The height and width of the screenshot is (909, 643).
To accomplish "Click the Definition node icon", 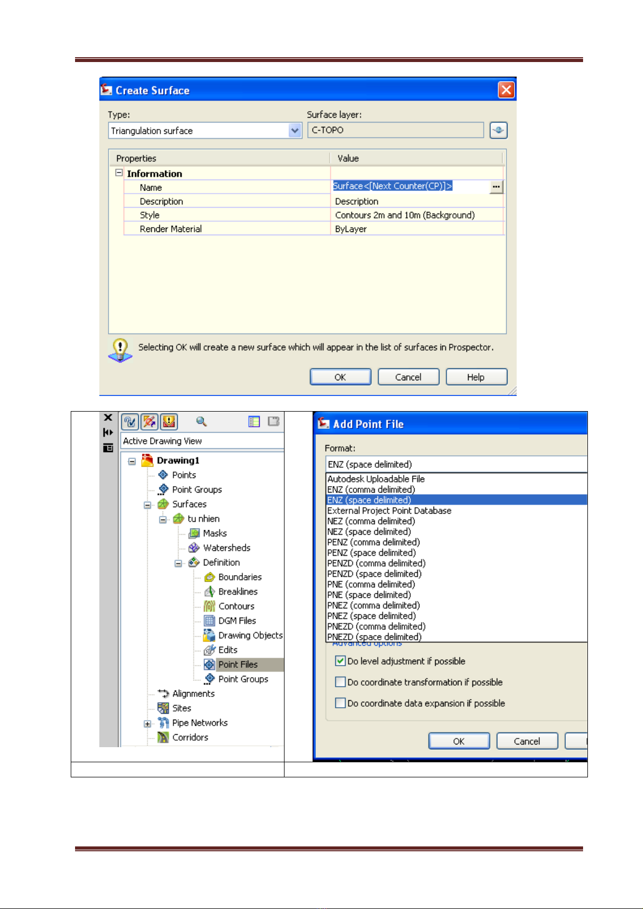I will 194,562.
